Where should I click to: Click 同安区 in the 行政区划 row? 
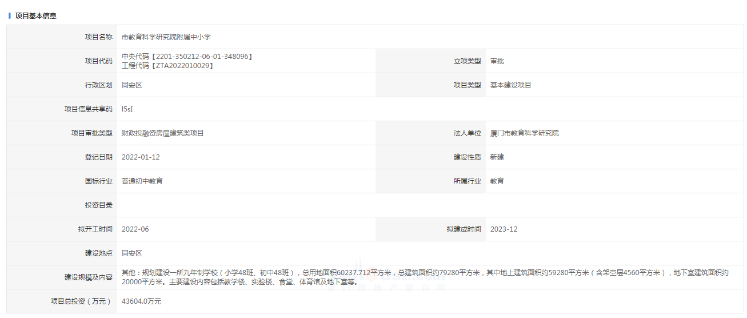pos(131,85)
